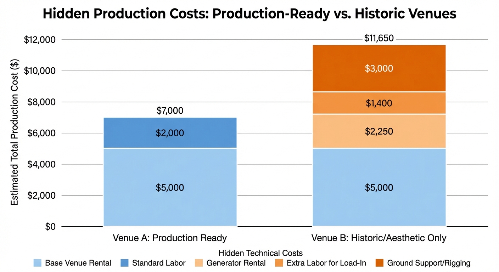The image size is (499, 272).
Task: Click the light orange generator bar segment
Action: (379, 131)
